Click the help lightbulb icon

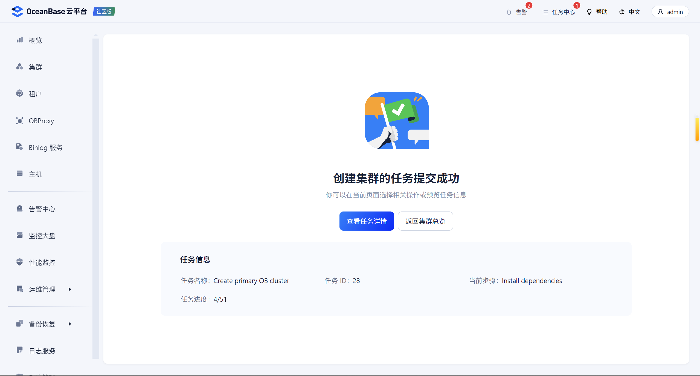[589, 12]
